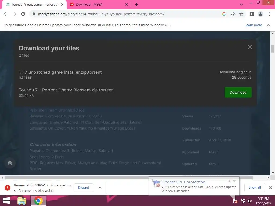The height and width of the screenshot is (206, 275).
Task: Open the volume speaker tray icon
Action: (249, 201)
